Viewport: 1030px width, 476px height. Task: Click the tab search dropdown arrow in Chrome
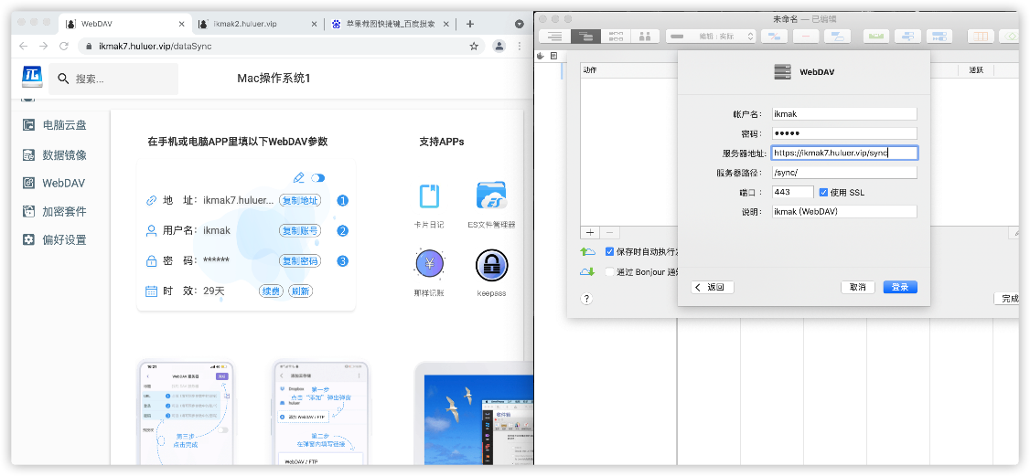pyautogui.click(x=520, y=25)
